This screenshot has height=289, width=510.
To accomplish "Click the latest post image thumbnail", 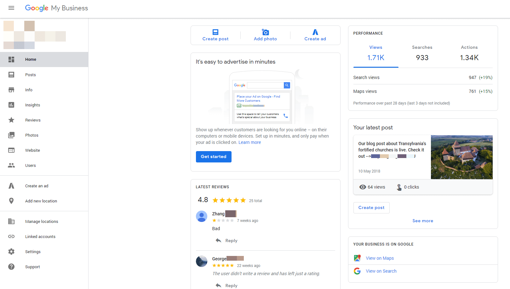I will (x=461, y=157).
